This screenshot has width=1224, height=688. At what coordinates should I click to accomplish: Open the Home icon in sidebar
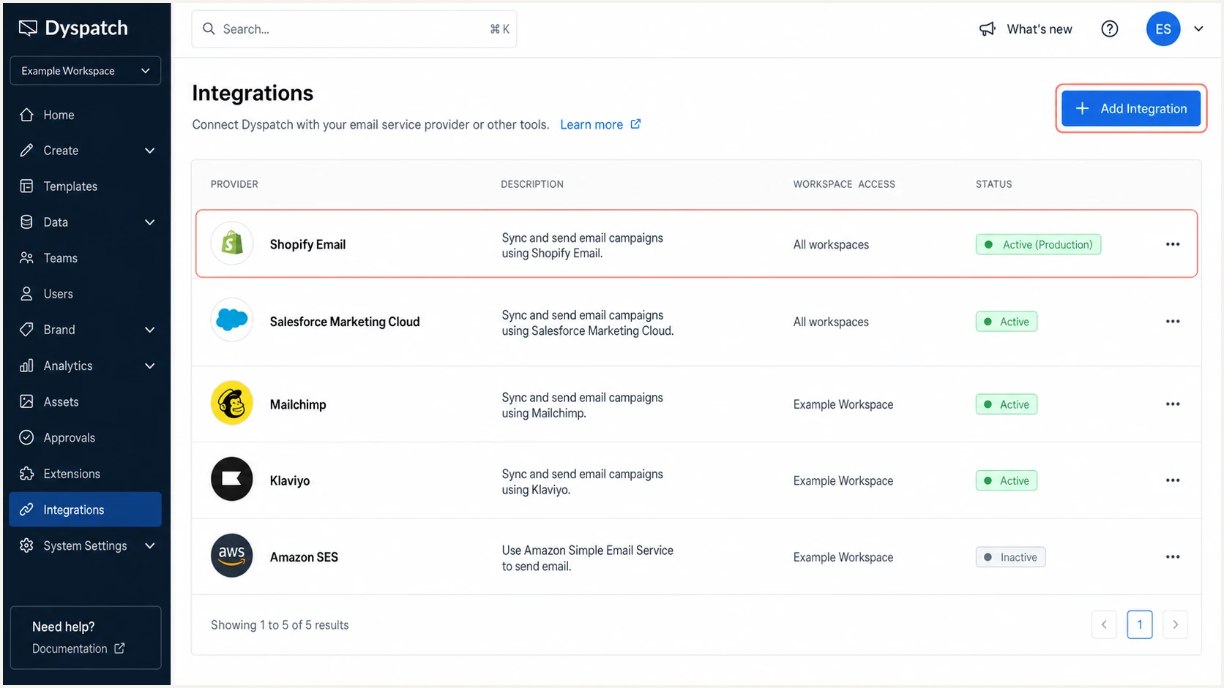[x=27, y=115]
